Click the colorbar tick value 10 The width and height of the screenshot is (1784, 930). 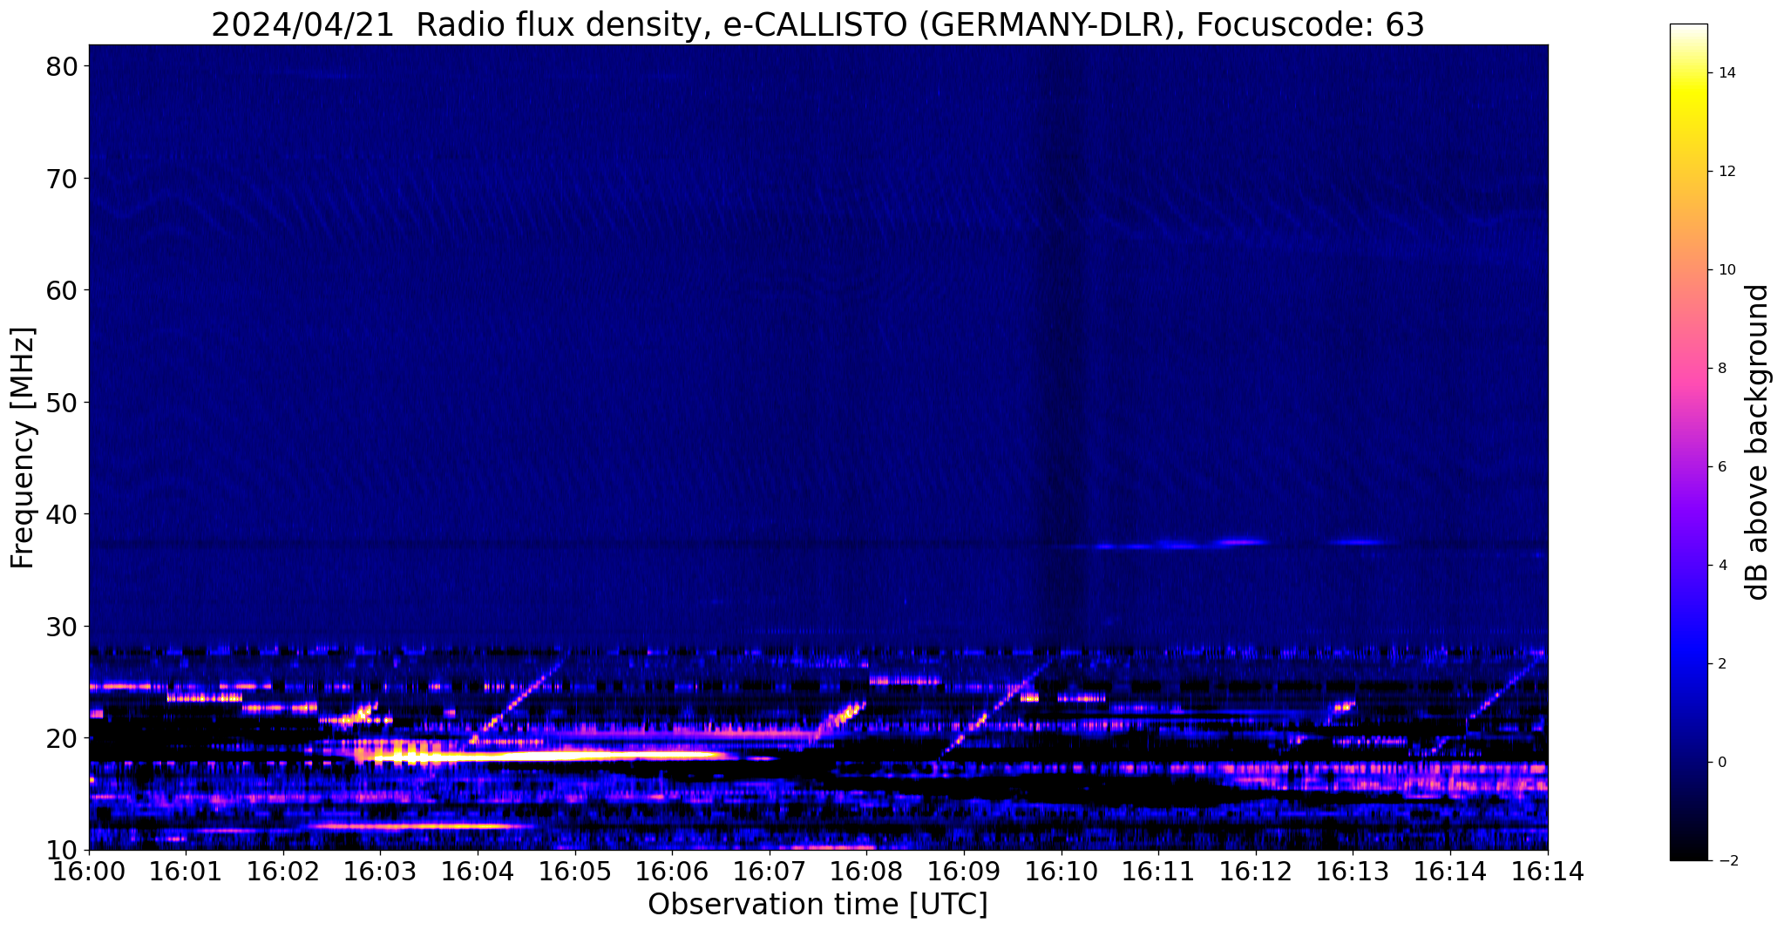point(1726,270)
